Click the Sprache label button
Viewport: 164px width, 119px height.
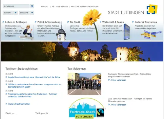[24, 13]
